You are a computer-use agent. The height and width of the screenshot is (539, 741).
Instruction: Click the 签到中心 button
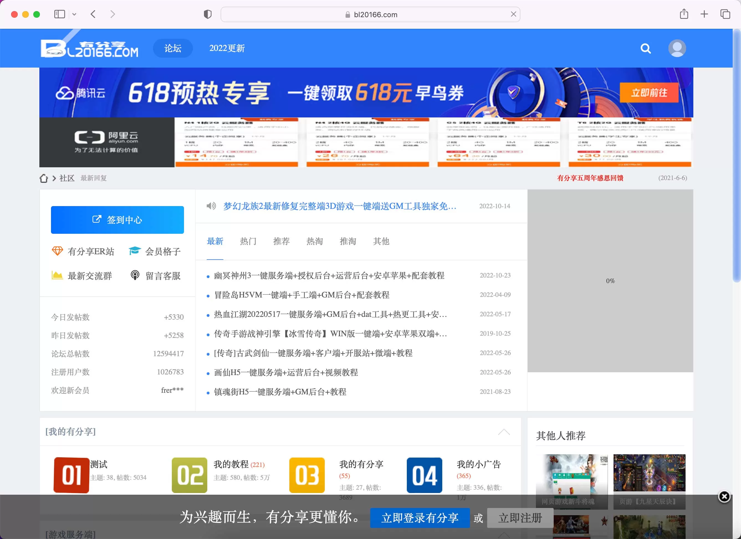pos(117,220)
